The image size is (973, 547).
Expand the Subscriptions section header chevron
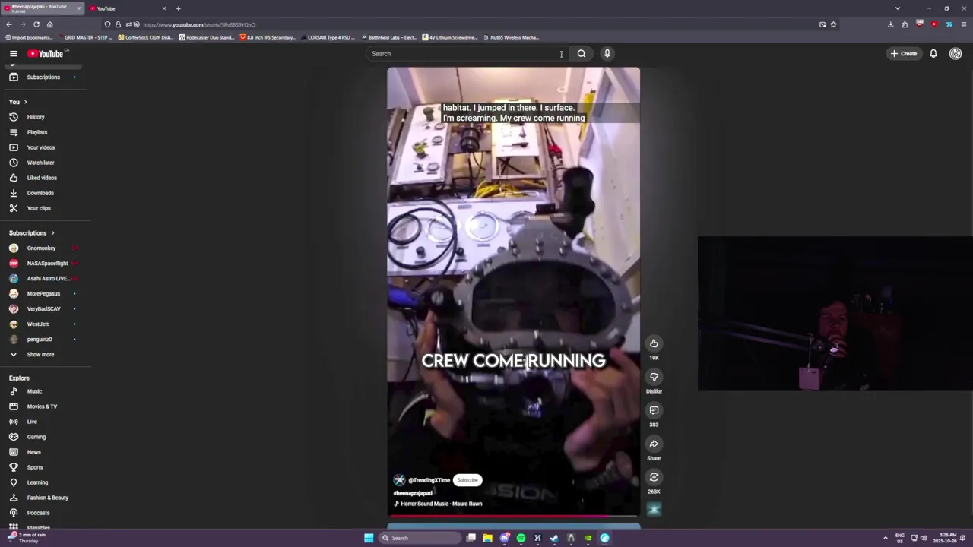tap(52, 233)
